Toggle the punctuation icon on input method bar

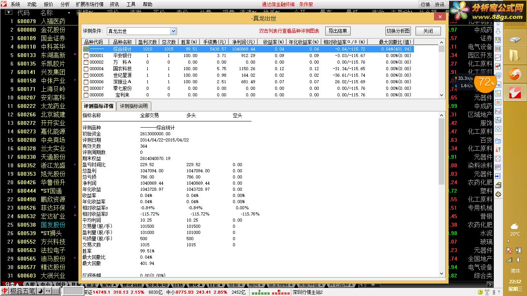pyautogui.click(x=48, y=291)
